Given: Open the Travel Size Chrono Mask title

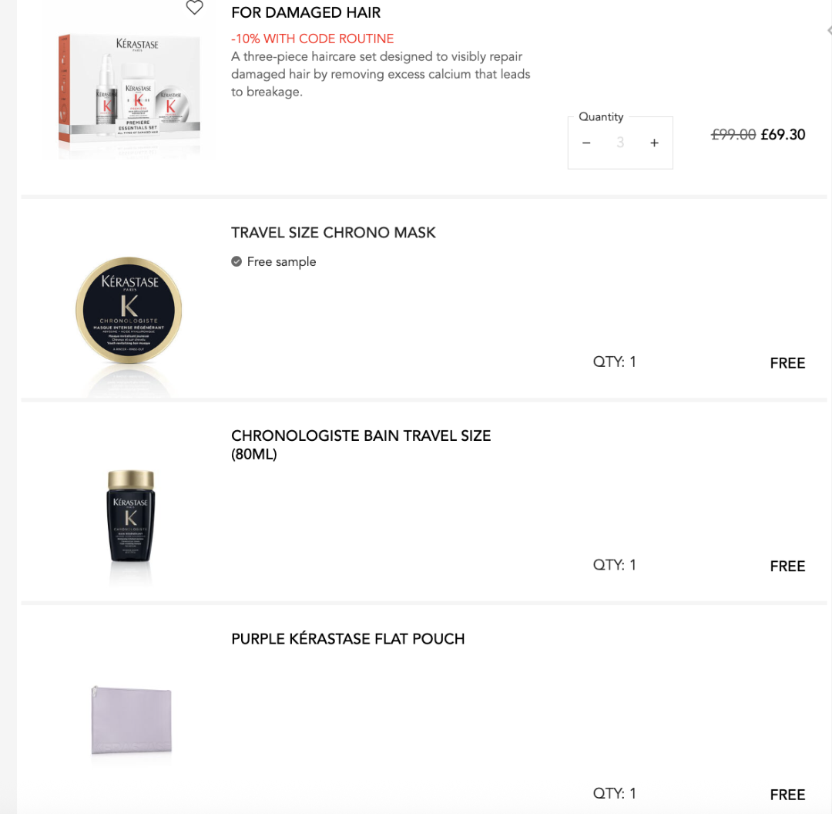Looking at the screenshot, I should (x=334, y=233).
